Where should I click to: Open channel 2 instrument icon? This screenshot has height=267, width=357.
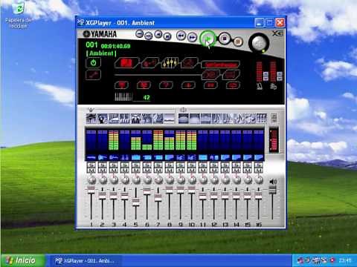point(103,157)
